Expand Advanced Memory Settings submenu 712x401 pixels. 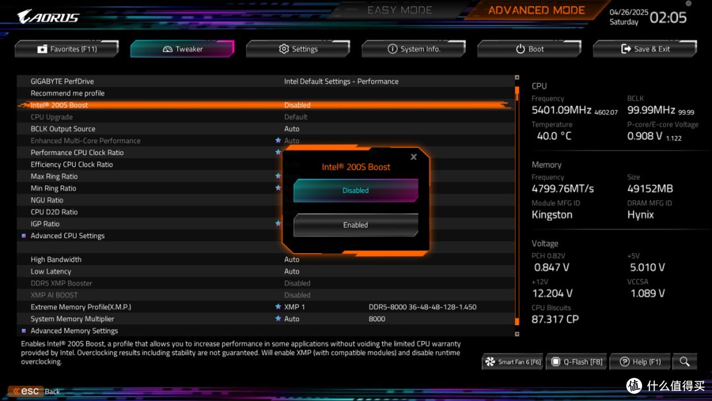click(x=74, y=330)
